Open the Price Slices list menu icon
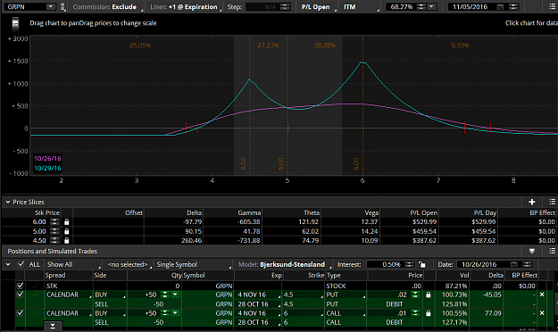The height and width of the screenshot is (332, 558). [552, 202]
